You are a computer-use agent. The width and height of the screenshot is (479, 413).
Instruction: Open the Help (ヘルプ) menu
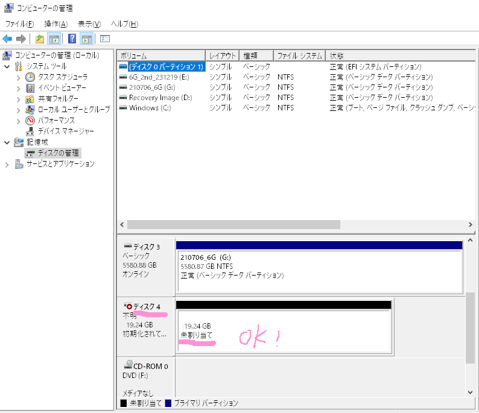(x=125, y=24)
